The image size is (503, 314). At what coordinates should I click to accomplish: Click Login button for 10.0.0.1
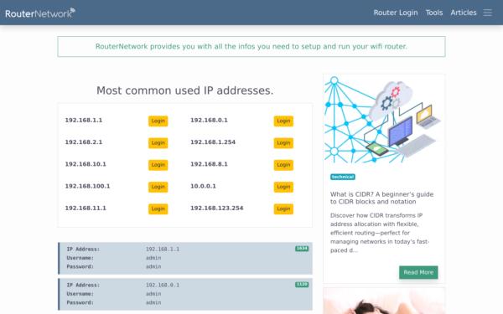pyautogui.click(x=283, y=187)
